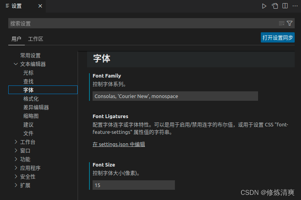Screen dimensions: 301x200
Task: Select 光标 under 文本编辑器
Action: [28, 73]
